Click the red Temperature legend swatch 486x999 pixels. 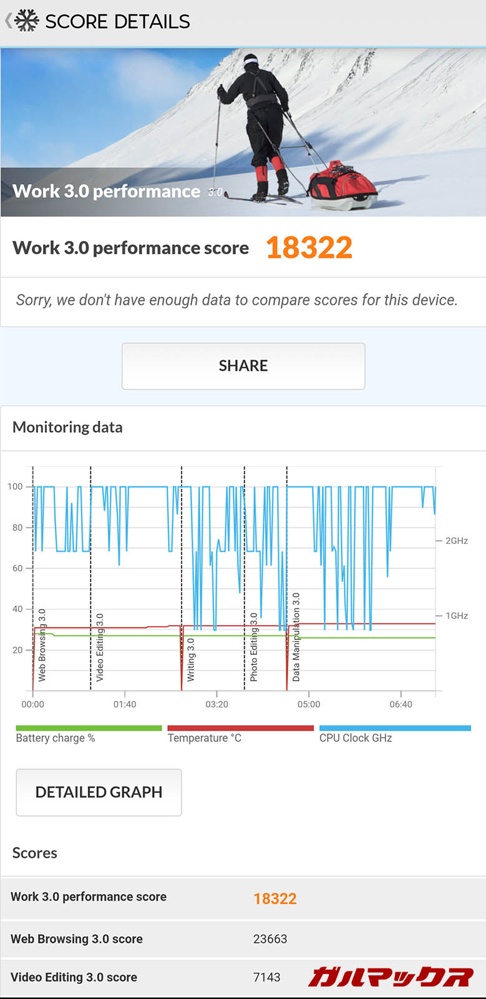click(x=240, y=728)
